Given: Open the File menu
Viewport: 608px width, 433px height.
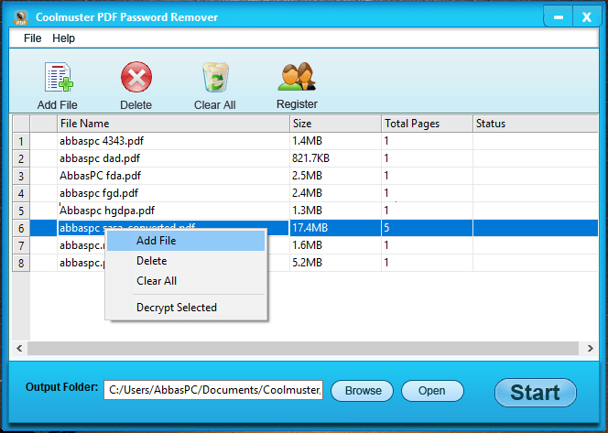Looking at the screenshot, I should pyautogui.click(x=33, y=38).
